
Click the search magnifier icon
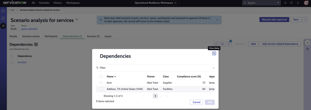pos(245,3)
